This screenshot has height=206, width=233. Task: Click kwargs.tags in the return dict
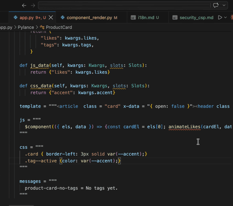click(x=77, y=45)
